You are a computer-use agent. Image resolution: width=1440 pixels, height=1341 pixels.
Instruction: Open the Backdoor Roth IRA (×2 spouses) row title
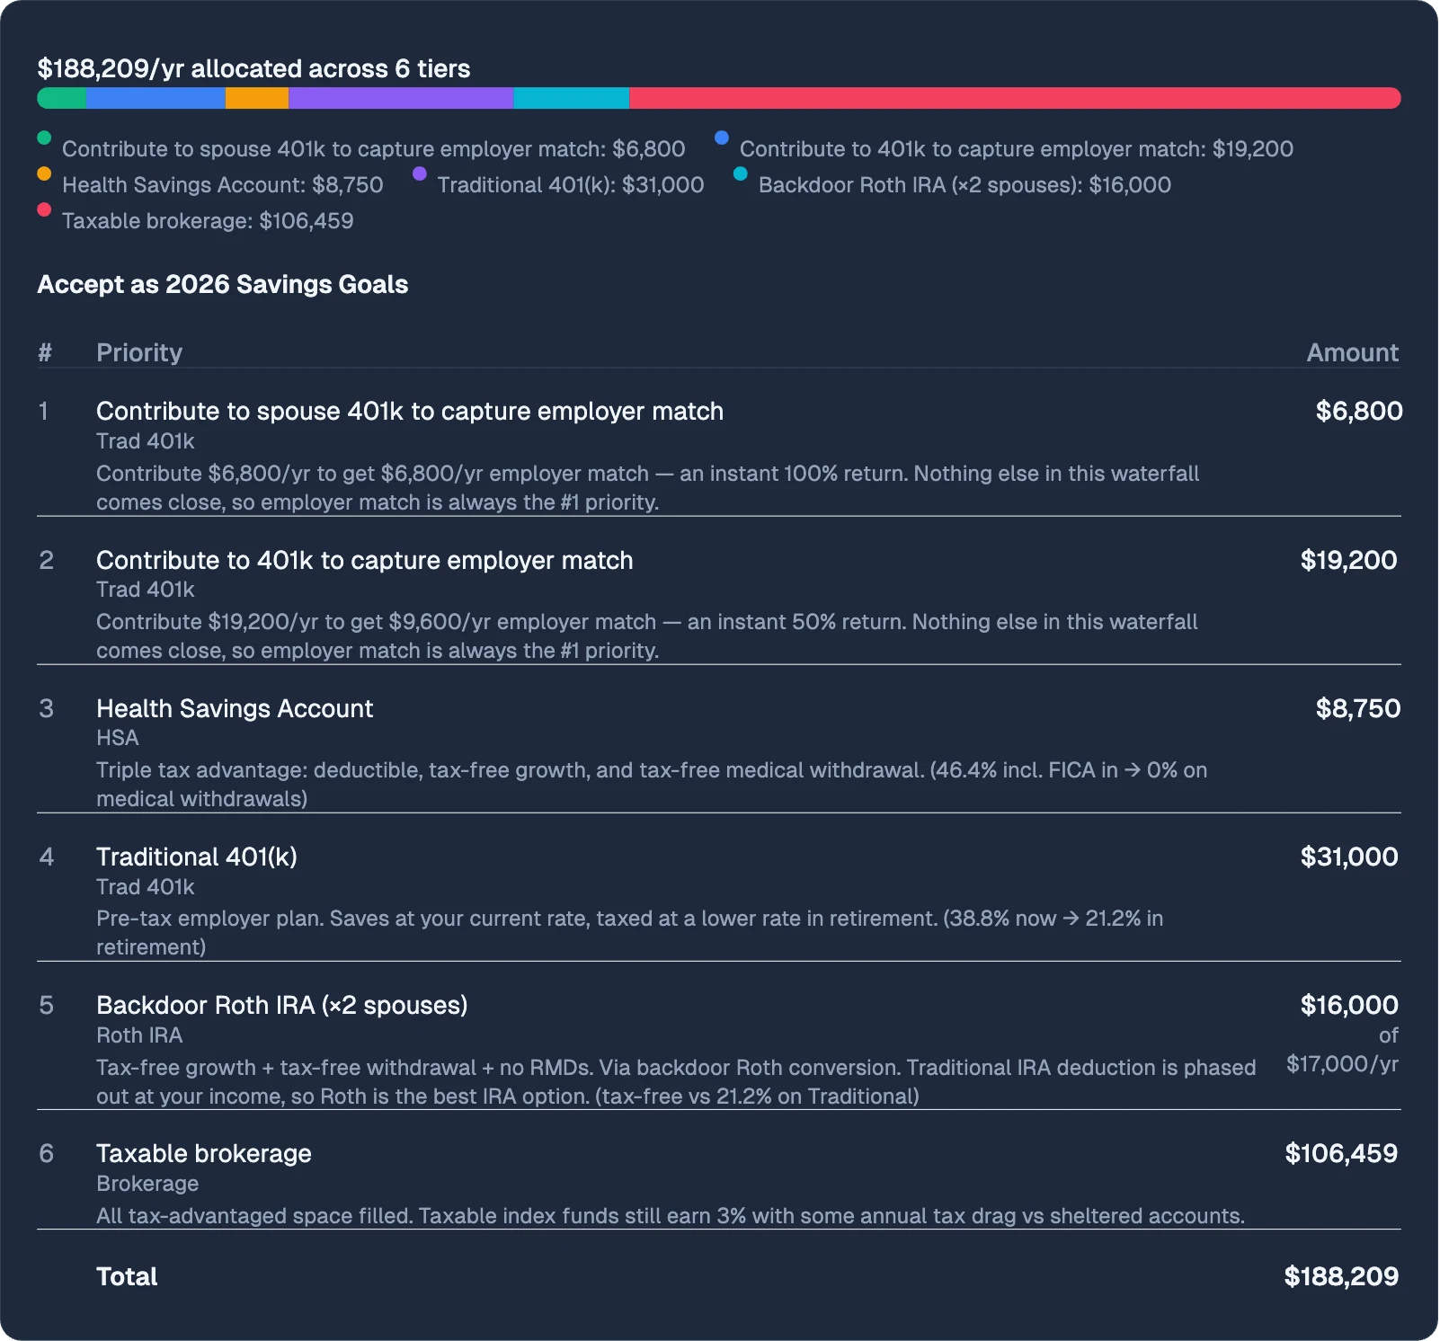click(x=282, y=1005)
